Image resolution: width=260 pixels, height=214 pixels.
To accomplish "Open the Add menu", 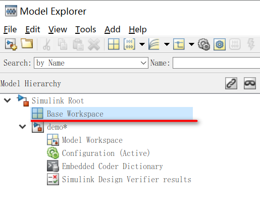I will coord(112,29).
